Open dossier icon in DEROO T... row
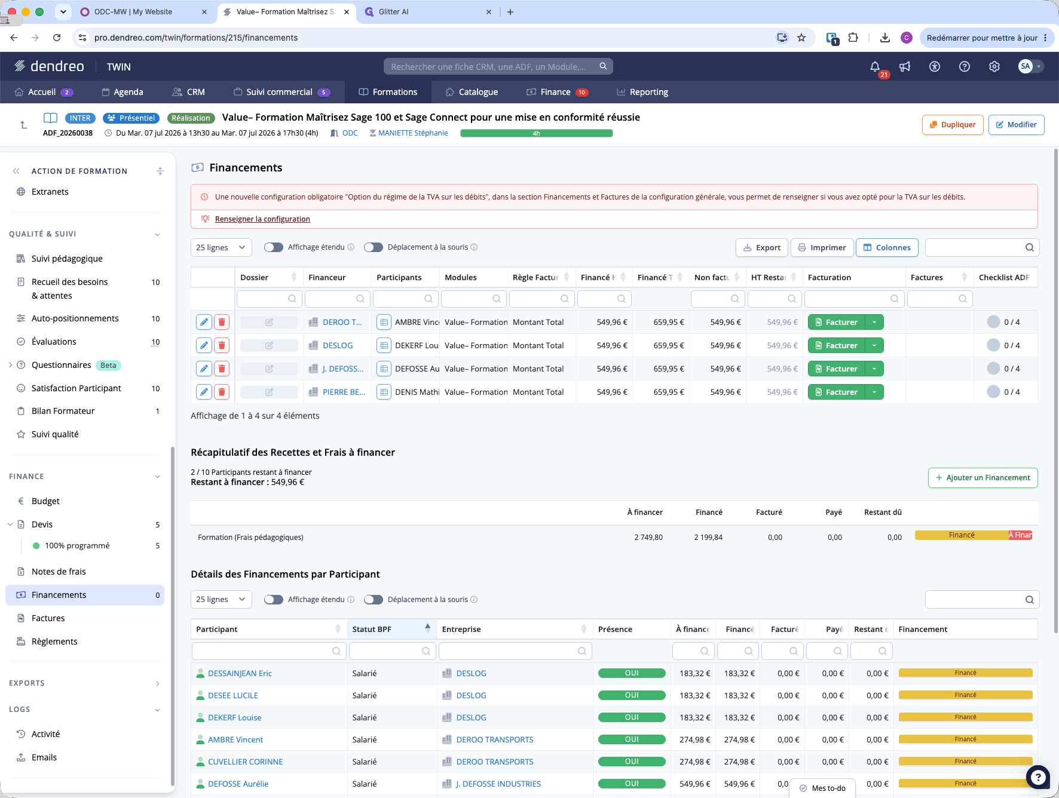Screen dimensions: 1059x798 coord(269,322)
